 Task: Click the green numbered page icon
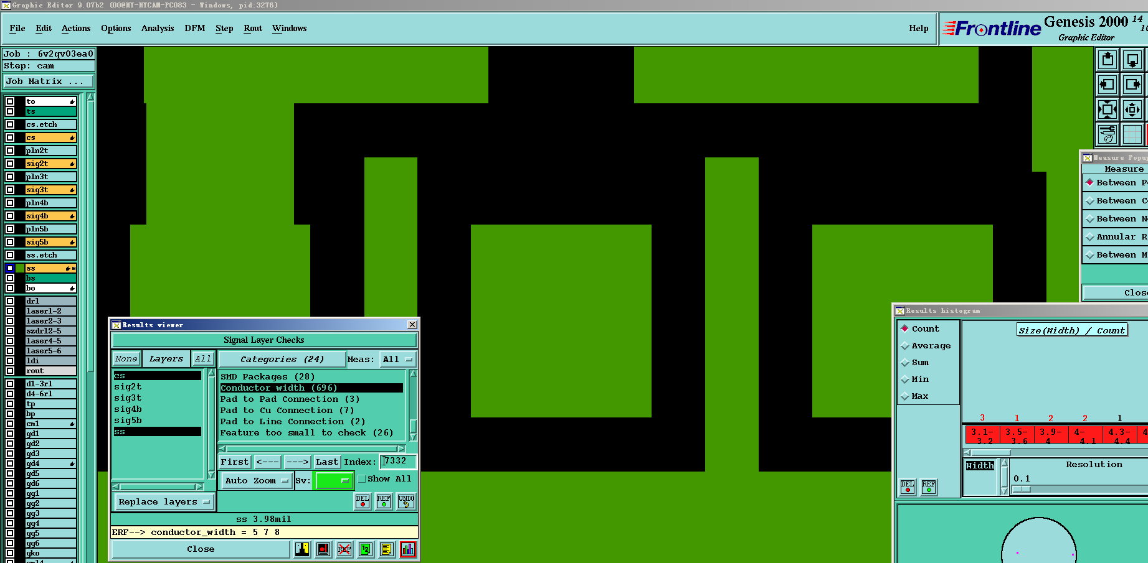(x=366, y=549)
